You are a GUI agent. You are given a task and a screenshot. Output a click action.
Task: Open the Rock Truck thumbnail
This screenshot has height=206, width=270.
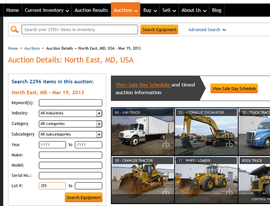click(255, 180)
